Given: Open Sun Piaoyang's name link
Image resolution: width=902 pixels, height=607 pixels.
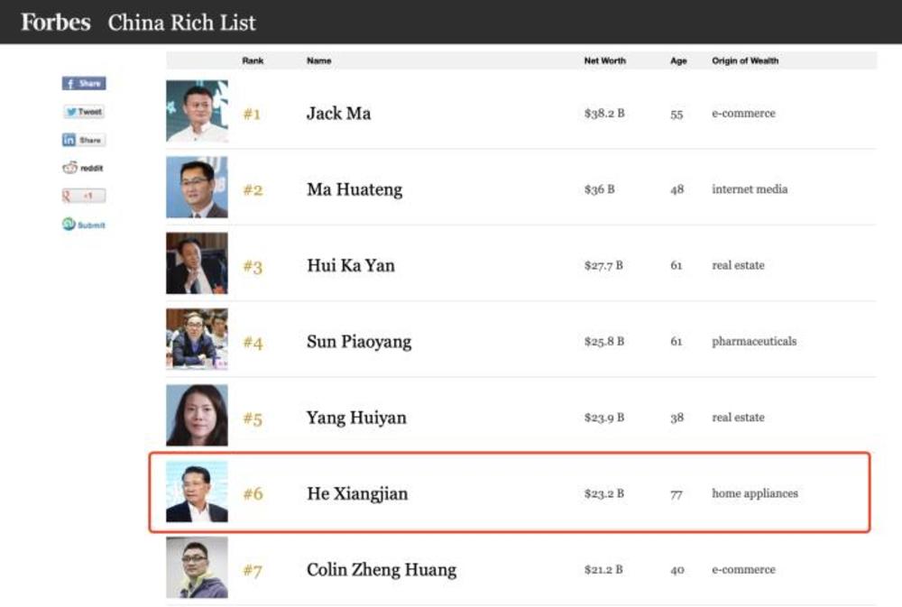Looking at the screenshot, I should (x=359, y=342).
